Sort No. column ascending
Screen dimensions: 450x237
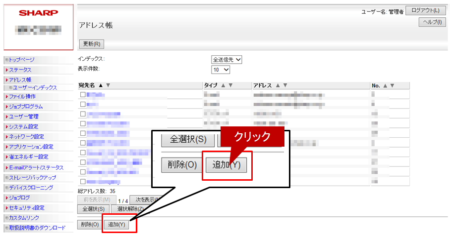coord(386,85)
